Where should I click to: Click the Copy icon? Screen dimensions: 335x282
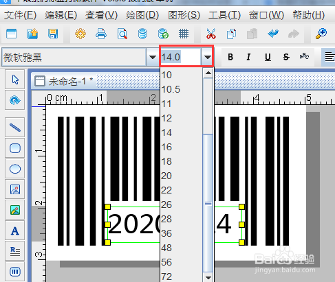pyautogui.click(x=231, y=34)
